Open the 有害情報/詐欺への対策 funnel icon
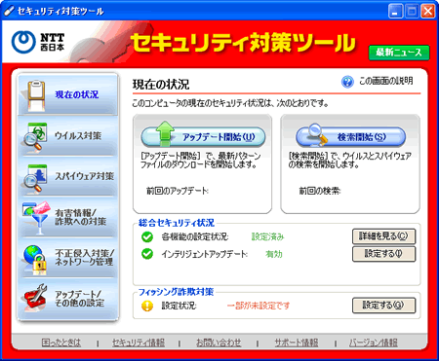 pyautogui.click(x=36, y=218)
